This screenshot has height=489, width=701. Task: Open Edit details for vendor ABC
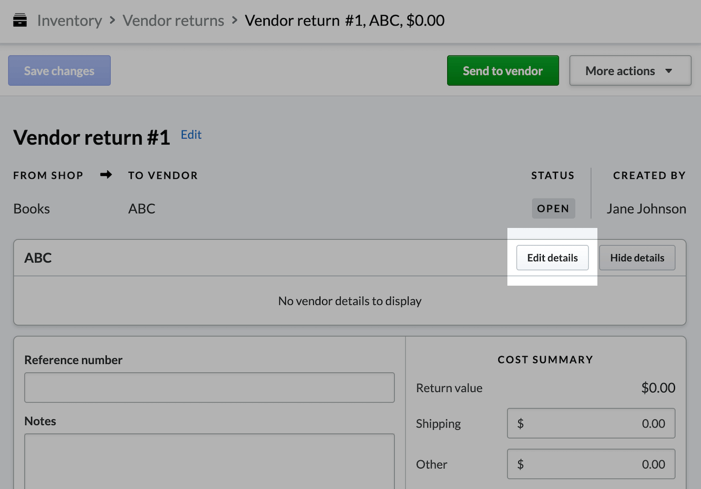[x=552, y=257]
